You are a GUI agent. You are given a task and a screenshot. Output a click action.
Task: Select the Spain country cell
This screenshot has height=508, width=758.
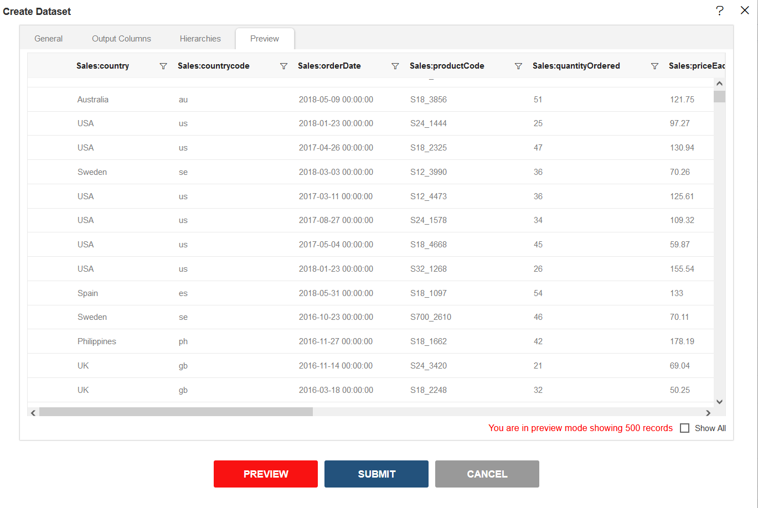[87, 293]
